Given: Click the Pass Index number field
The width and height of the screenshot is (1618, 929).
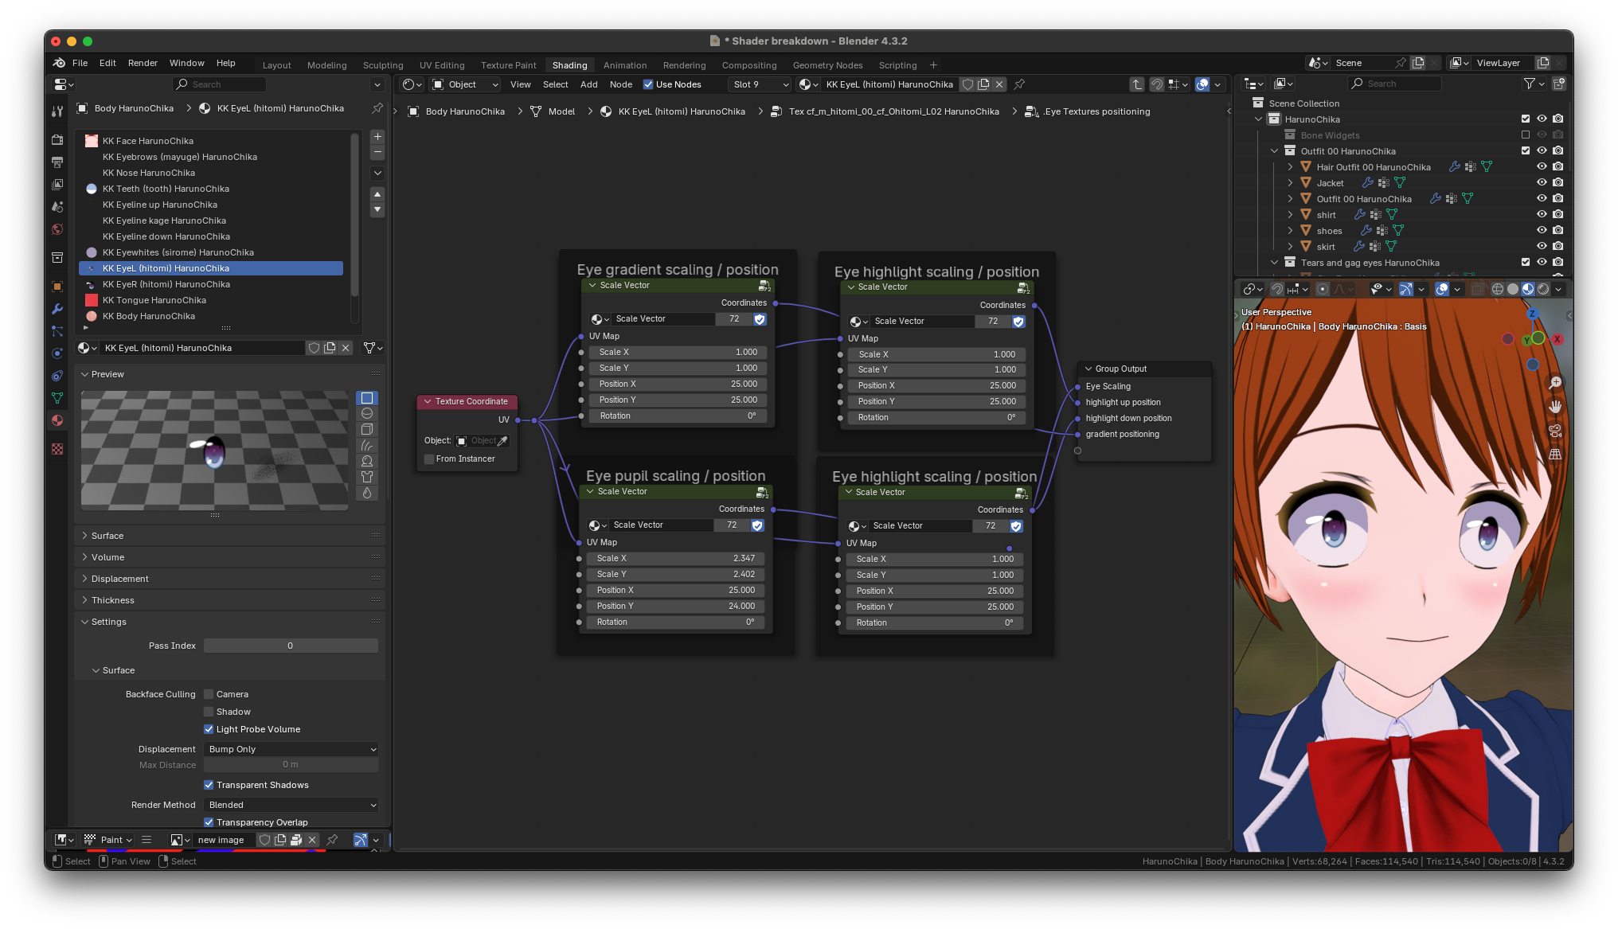Looking at the screenshot, I should [291, 646].
